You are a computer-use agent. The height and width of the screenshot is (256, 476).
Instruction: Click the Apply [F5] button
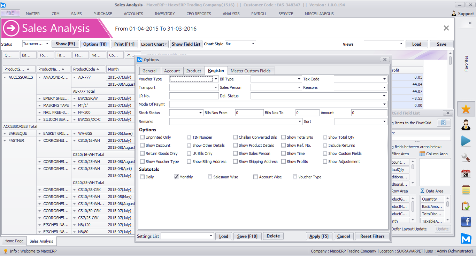coord(319,236)
